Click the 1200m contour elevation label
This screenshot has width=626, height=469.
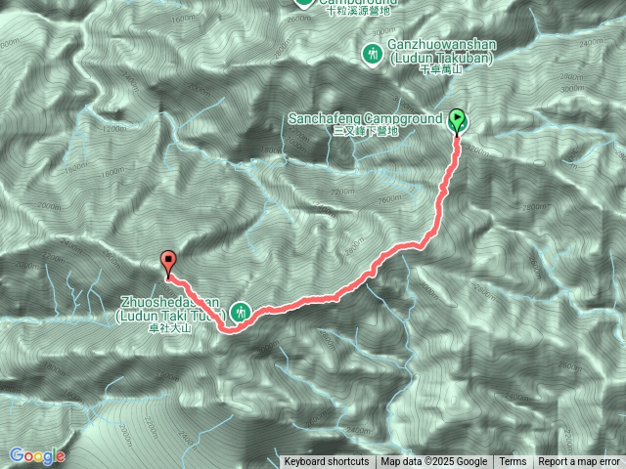tap(113, 129)
